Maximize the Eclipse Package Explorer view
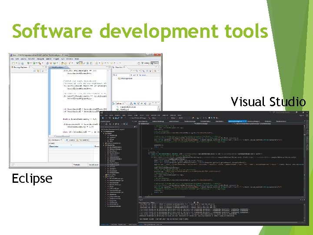 coord(46,67)
